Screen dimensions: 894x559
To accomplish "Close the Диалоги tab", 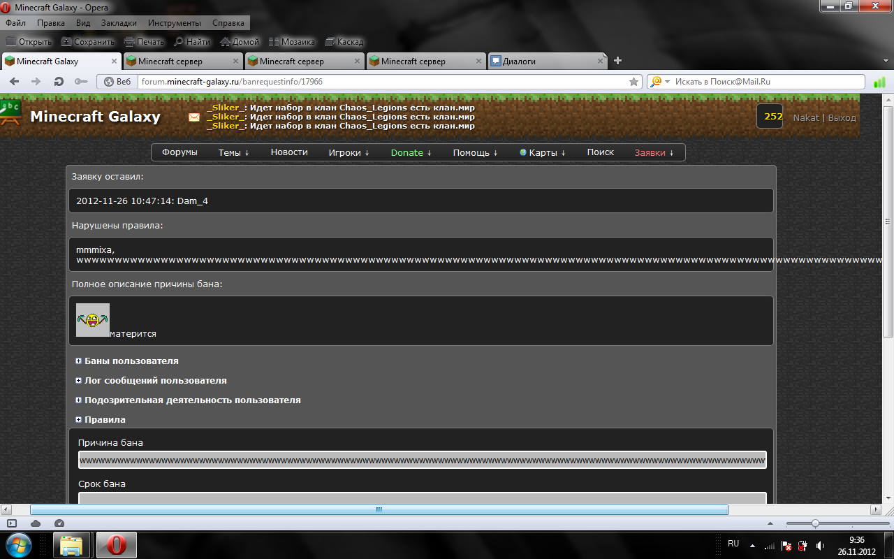I will 600,61.
